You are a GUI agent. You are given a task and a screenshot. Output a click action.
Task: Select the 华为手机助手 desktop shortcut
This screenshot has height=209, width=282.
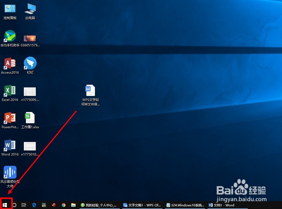[10, 39]
